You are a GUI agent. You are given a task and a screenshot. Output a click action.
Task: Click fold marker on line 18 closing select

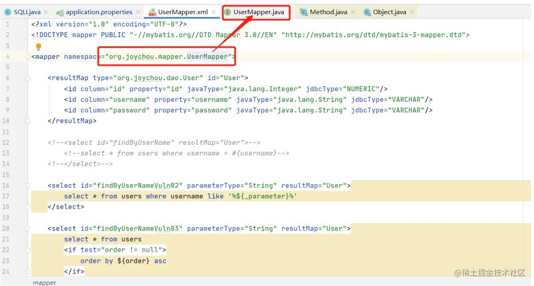(x=28, y=207)
